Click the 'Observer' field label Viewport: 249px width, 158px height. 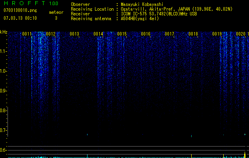[x=80, y=4]
